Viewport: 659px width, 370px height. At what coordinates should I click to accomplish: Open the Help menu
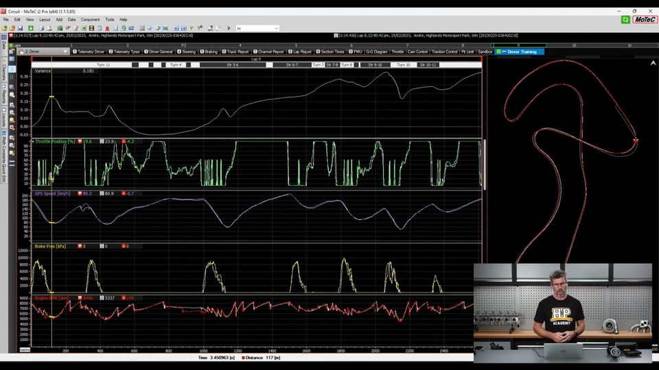123,19
